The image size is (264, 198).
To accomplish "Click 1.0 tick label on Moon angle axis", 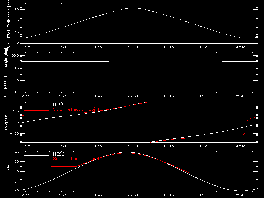I will [x=16, y=81].
